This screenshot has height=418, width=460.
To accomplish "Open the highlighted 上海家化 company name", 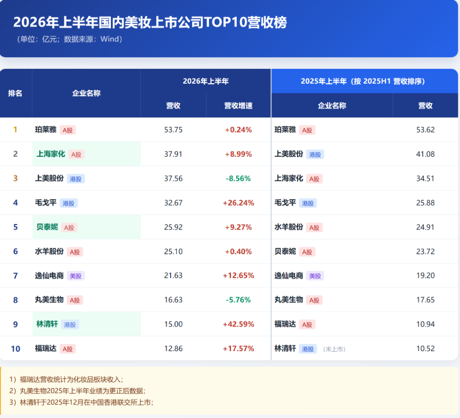I will 51,154.
